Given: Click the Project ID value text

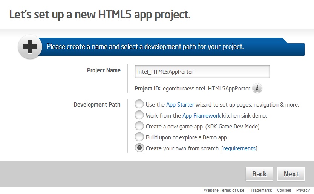Looking at the screenshot, I should click(207, 89).
